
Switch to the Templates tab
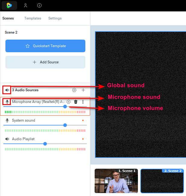click(x=33, y=18)
